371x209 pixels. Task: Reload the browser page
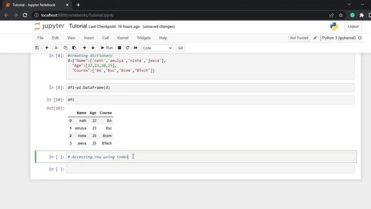pos(25,15)
